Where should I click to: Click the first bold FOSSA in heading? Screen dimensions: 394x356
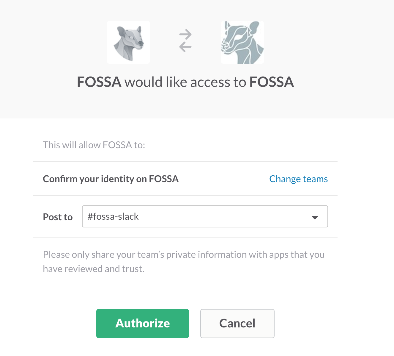click(99, 82)
